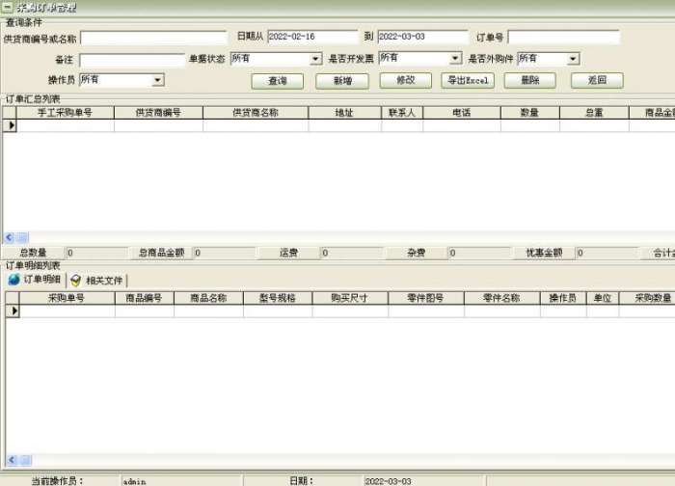Click the 电话 column header
Image resolution: width=675 pixels, height=486 pixels.
coord(462,113)
